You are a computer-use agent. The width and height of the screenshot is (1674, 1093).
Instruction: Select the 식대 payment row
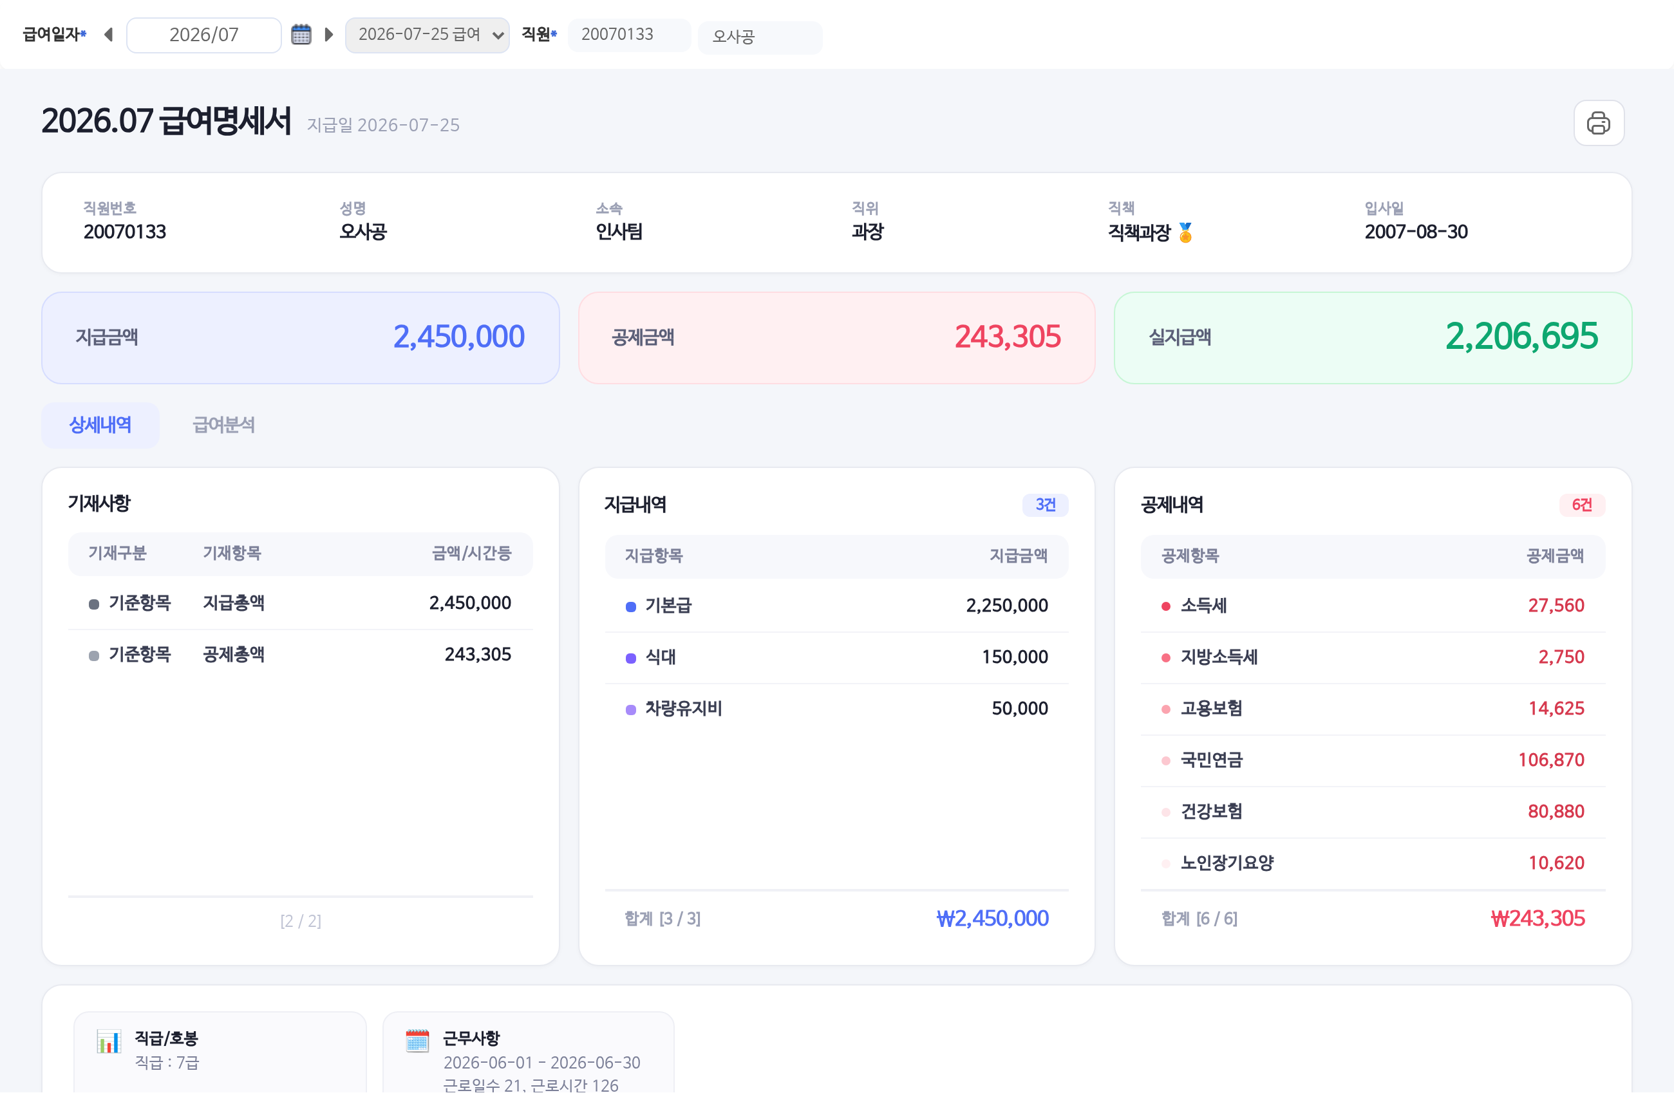pos(836,657)
